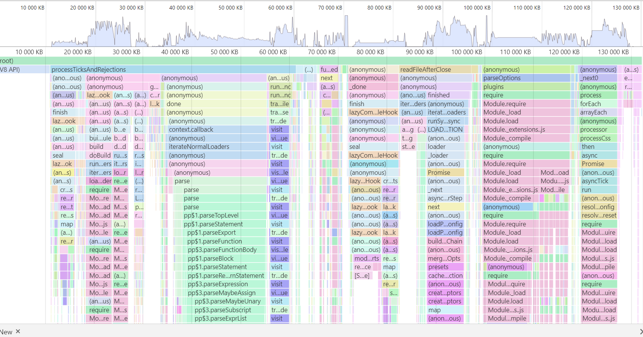The image size is (643, 337).
Task: Select the resolv...reset frame
Action: click(599, 215)
